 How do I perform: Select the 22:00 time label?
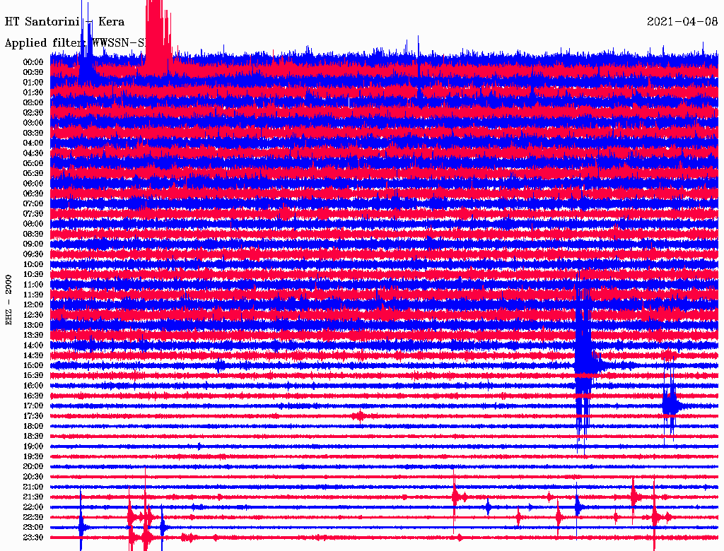click(33, 507)
